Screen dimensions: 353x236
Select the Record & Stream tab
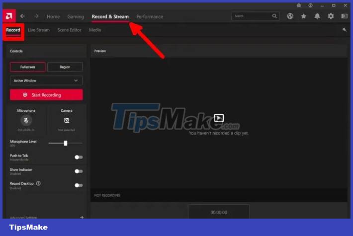pos(110,17)
